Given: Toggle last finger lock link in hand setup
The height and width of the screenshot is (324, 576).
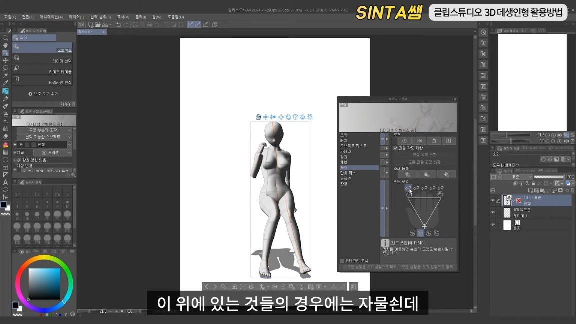Looking at the screenshot, I should 441,188.
